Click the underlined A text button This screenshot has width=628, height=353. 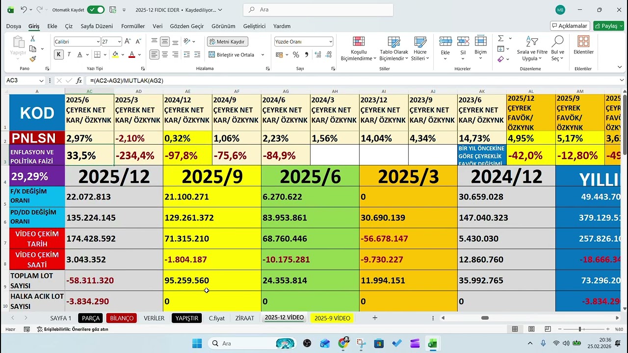click(79, 54)
